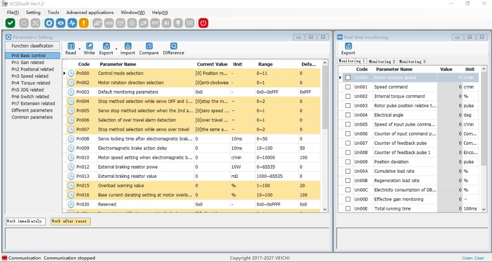The width and height of the screenshot is (492, 262).
Task: Tick the Un00E Total running time checkbox
Action: point(348,209)
